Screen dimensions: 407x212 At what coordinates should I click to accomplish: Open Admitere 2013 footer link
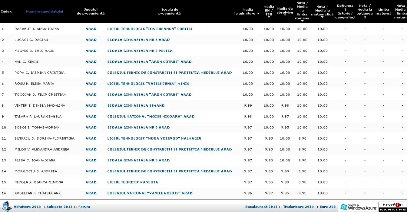click(27, 207)
